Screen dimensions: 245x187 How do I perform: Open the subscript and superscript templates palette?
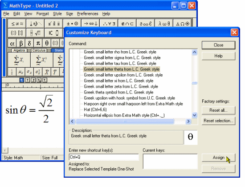click(54, 33)
